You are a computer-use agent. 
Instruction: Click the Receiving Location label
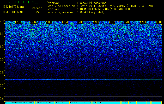(61, 6)
